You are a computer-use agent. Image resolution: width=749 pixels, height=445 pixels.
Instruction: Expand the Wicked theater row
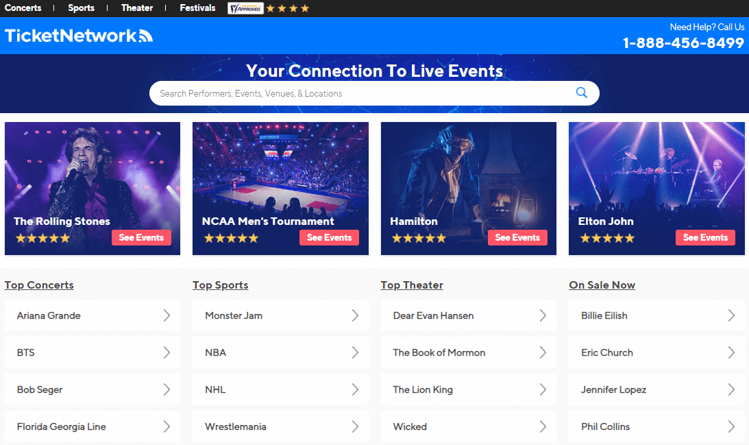pyautogui.click(x=468, y=427)
